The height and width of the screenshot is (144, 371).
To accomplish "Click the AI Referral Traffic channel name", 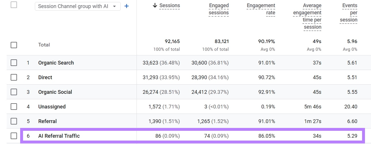I will [59, 136].
